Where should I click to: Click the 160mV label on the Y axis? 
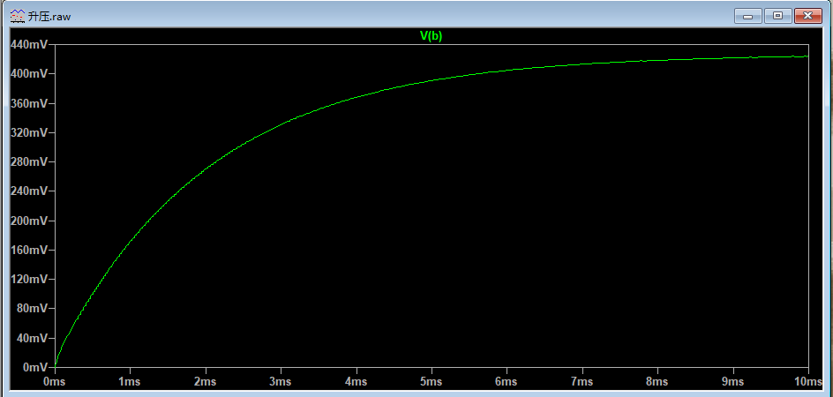pyautogui.click(x=29, y=250)
